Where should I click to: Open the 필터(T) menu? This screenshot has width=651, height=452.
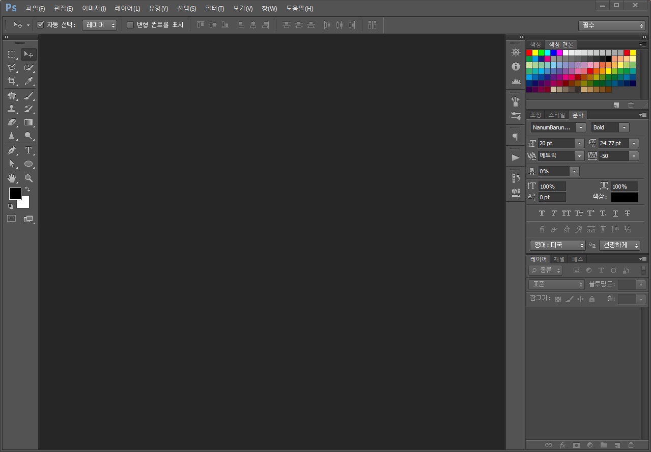coord(214,9)
